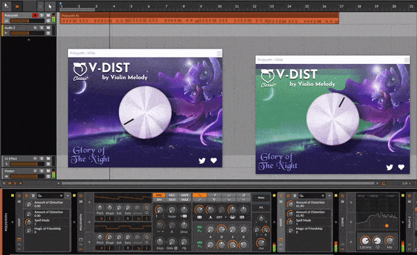Open the pointer tool dropdown arrow
Viewport: 417px width, 255px height.
54,6
